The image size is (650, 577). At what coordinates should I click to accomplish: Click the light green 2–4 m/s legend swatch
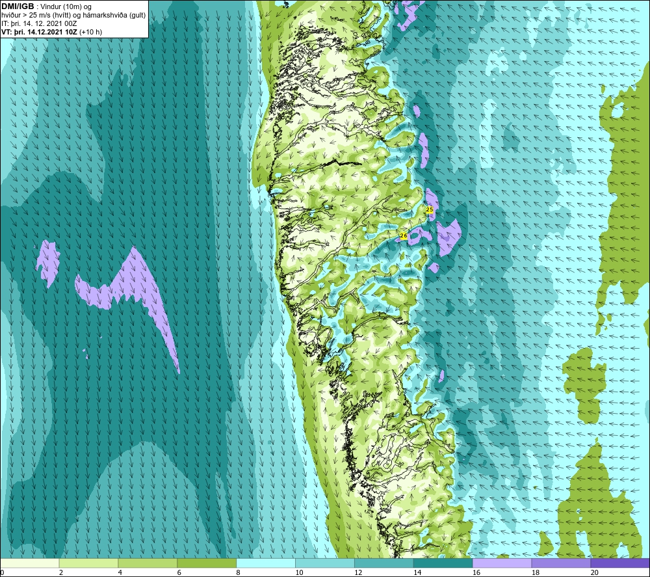coord(88,563)
